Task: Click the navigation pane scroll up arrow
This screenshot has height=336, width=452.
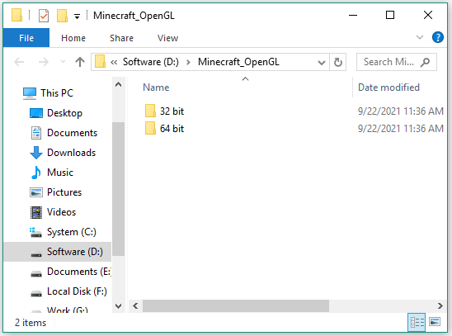Action: click(118, 84)
